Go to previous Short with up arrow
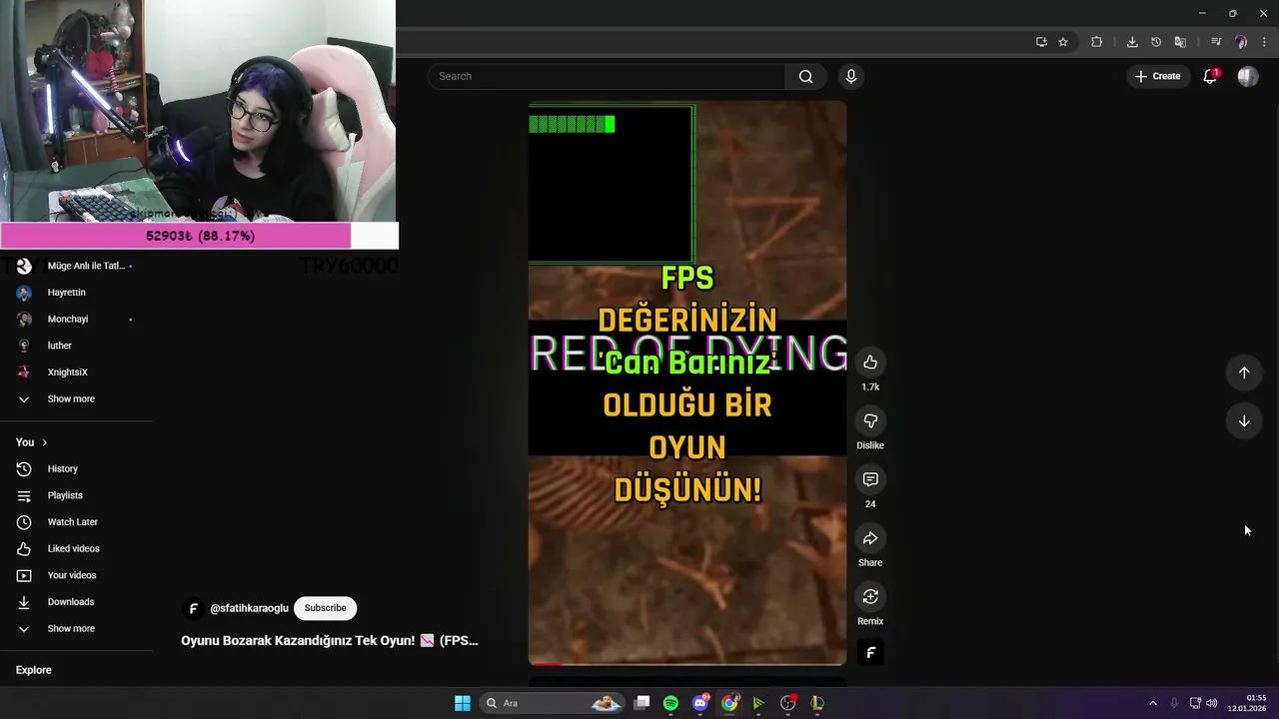The image size is (1279, 719). pyautogui.click(x=1244, y=372)
